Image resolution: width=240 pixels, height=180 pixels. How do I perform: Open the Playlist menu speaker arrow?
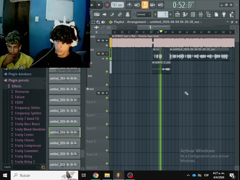coord(110,22)
